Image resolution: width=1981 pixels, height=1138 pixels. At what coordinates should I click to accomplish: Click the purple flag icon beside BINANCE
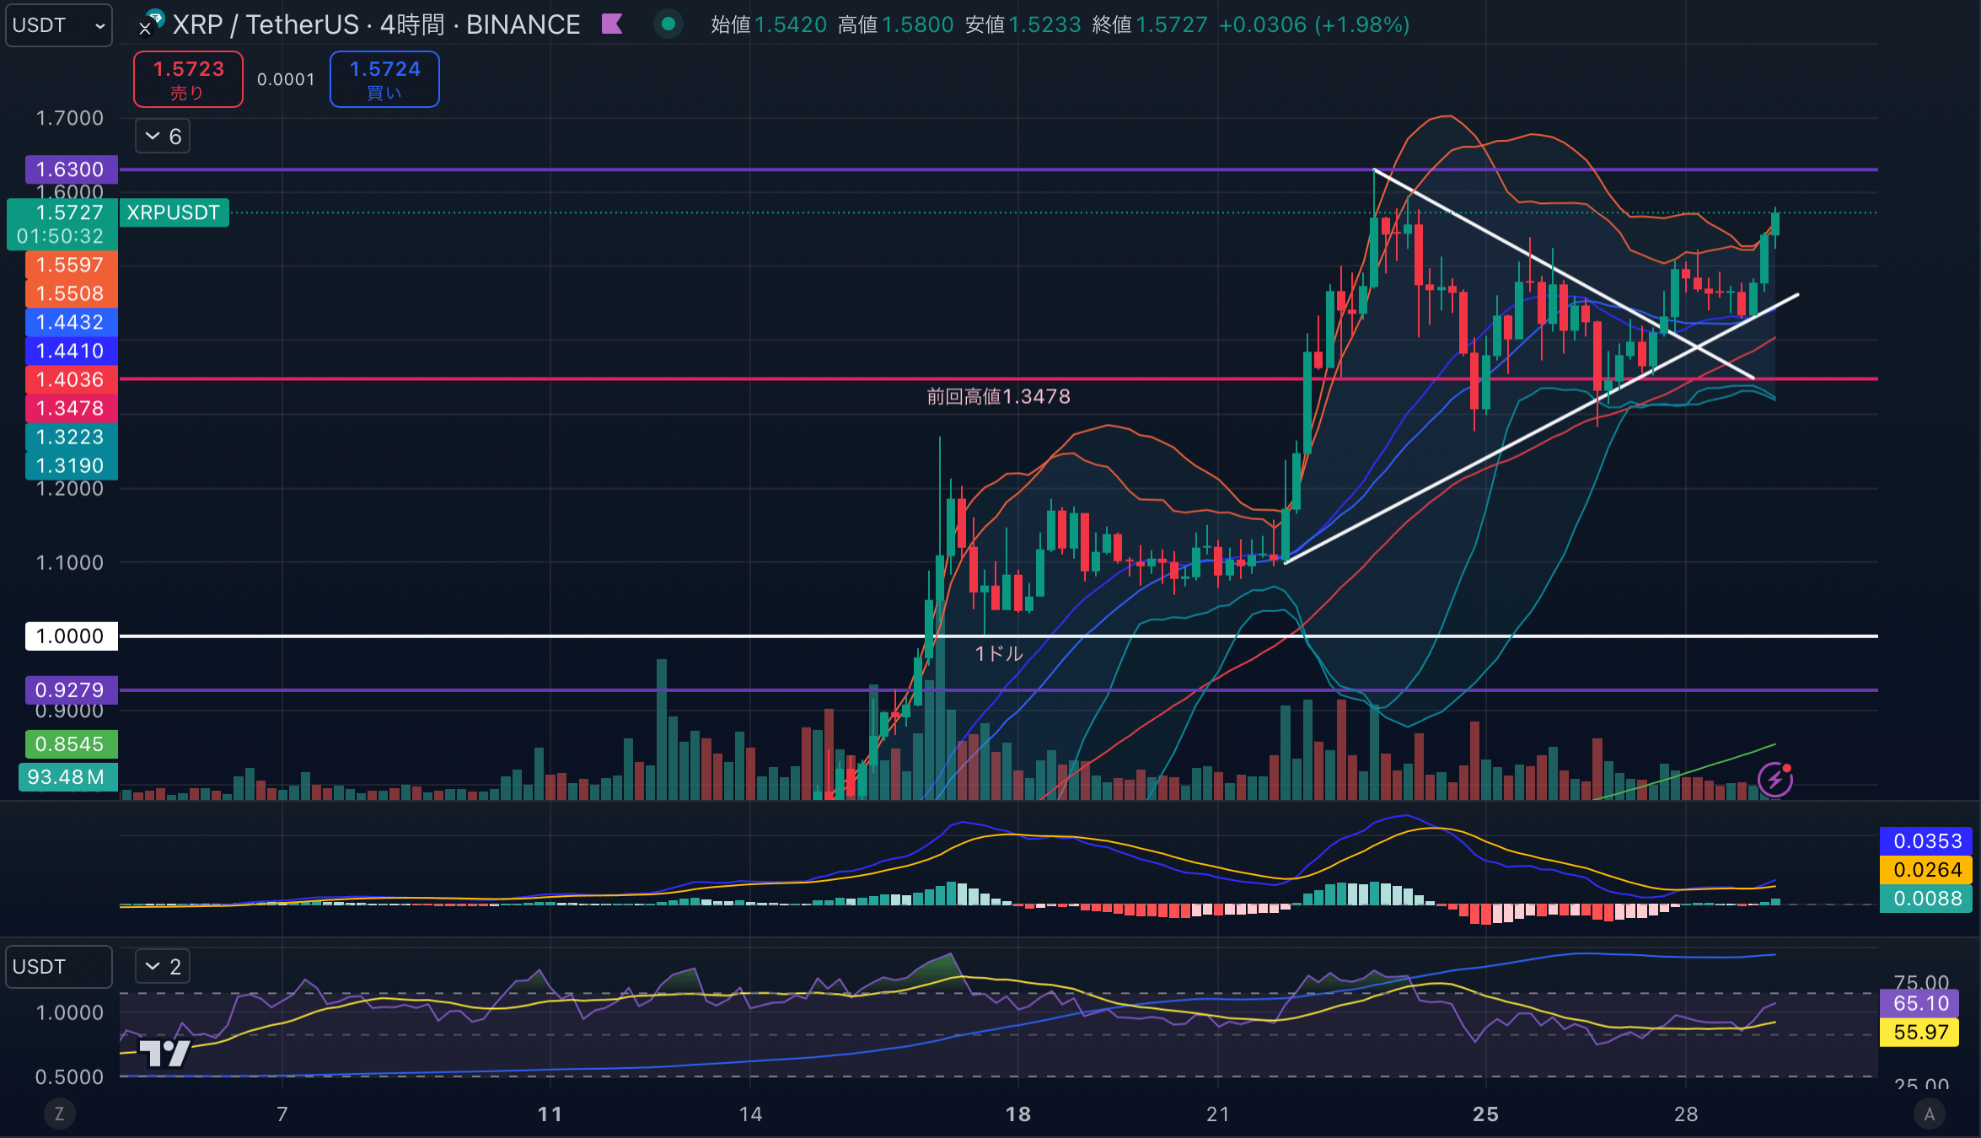pyautogui.click(x=612, y=24)
